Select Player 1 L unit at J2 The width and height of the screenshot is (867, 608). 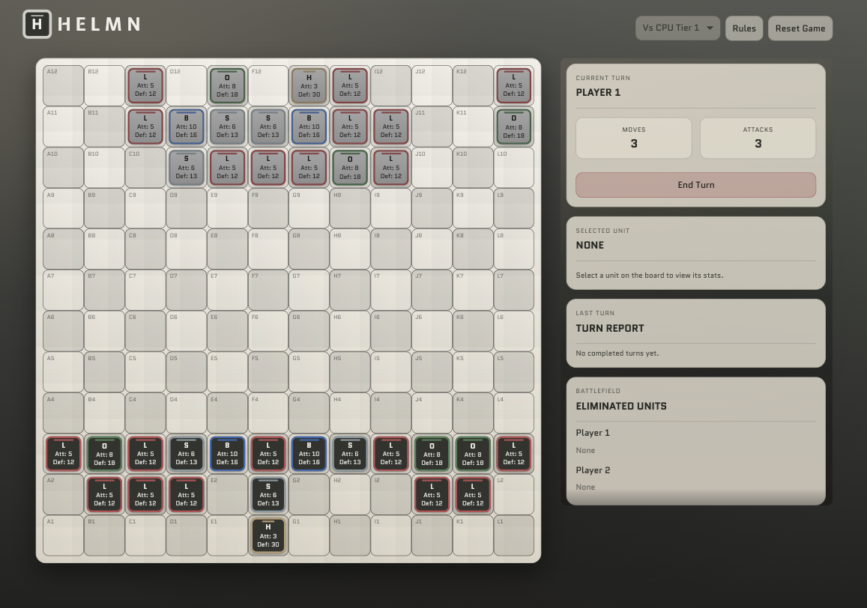click(432, 495)
